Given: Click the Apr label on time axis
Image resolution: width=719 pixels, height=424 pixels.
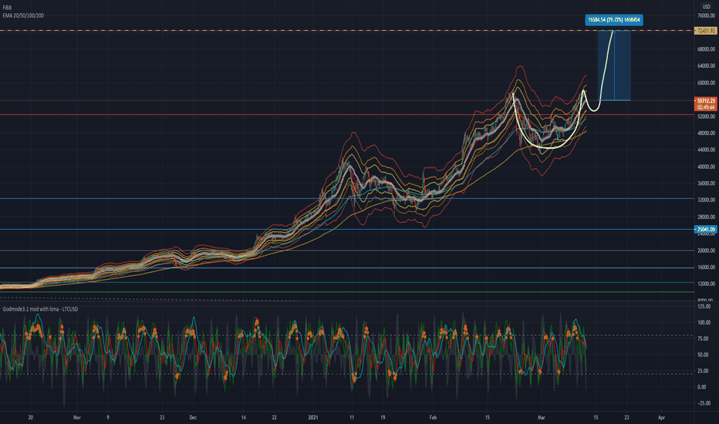Looking at the screenshot, I should point(661,418).
